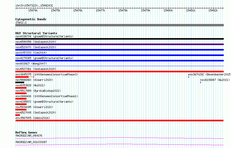Select the purple bar under nsv6599358
The image size is (231, 148).
pos(119,44)
